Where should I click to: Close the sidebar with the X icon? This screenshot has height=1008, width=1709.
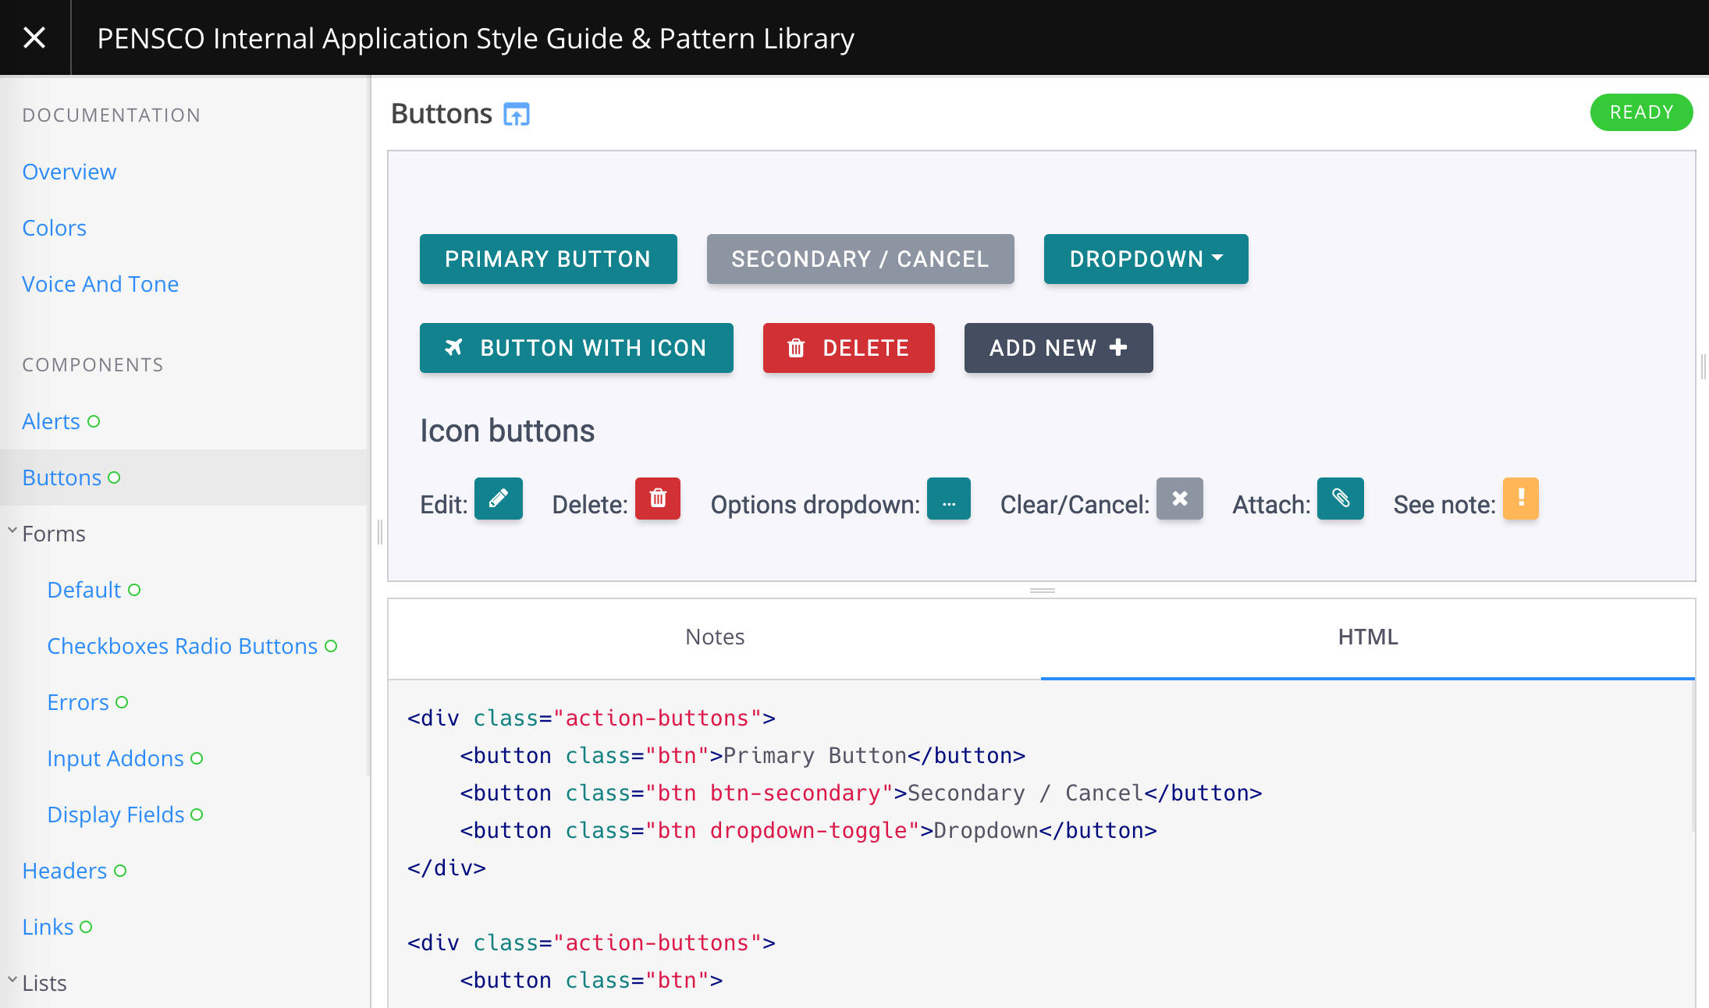click(34, 37)
